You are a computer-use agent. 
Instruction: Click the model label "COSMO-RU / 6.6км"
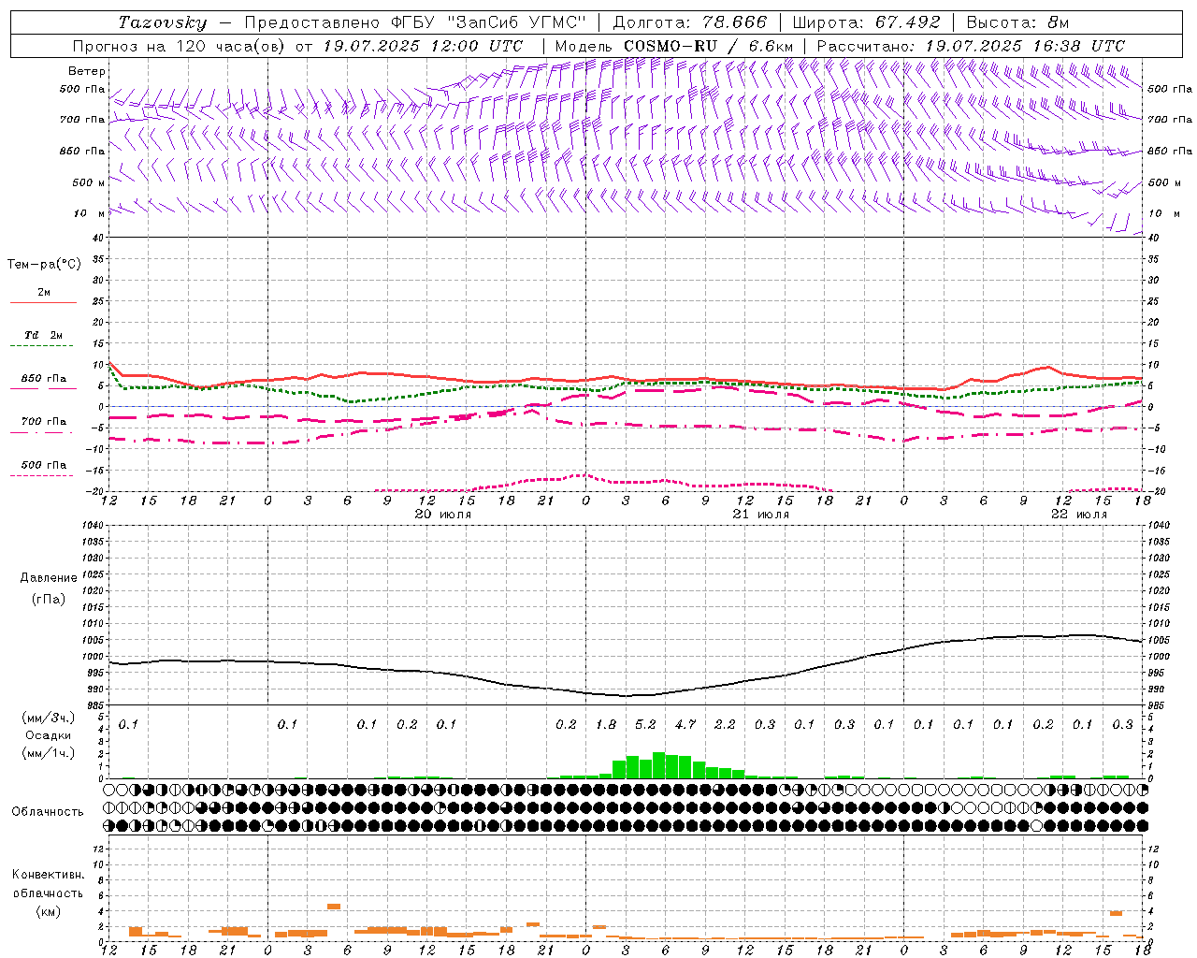pos(708,46)
